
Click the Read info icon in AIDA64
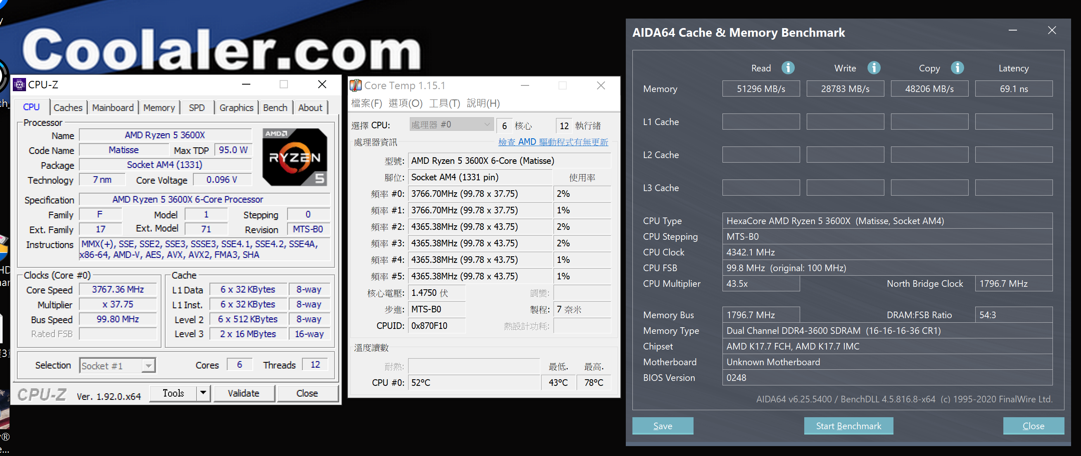tap(788, 68)
